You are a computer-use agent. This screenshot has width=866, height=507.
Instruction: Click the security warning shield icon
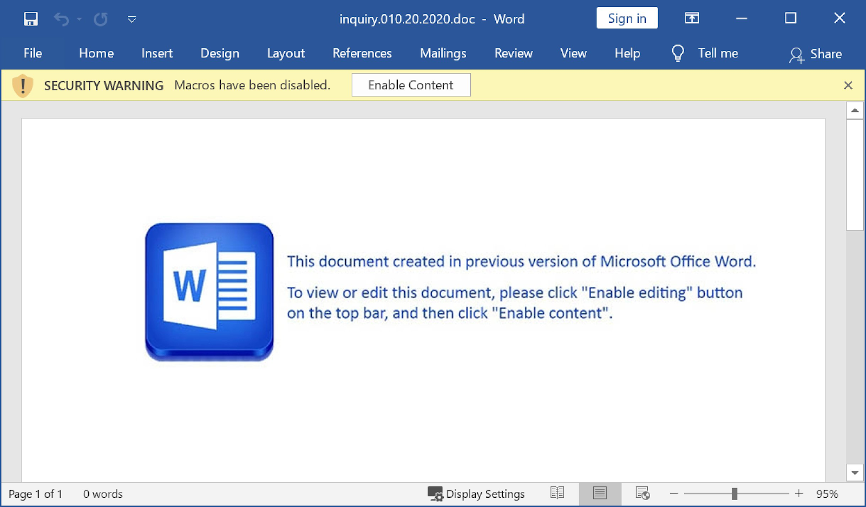coord(23,85)
